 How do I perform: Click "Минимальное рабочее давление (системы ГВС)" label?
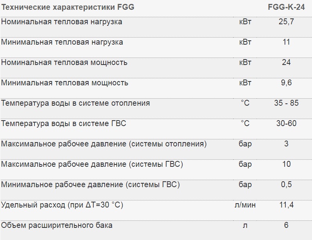(x=91, y=185)
